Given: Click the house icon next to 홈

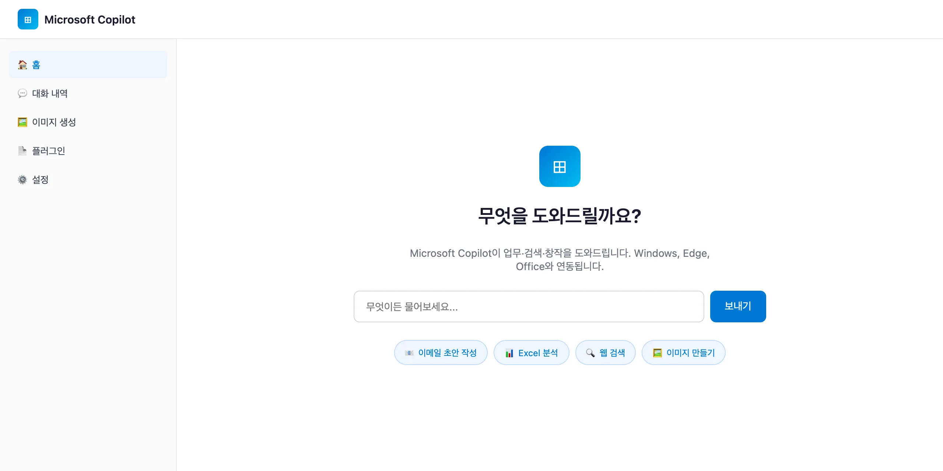Looking at the screenshot, I should pyautogui.click(x=22, y=65).
